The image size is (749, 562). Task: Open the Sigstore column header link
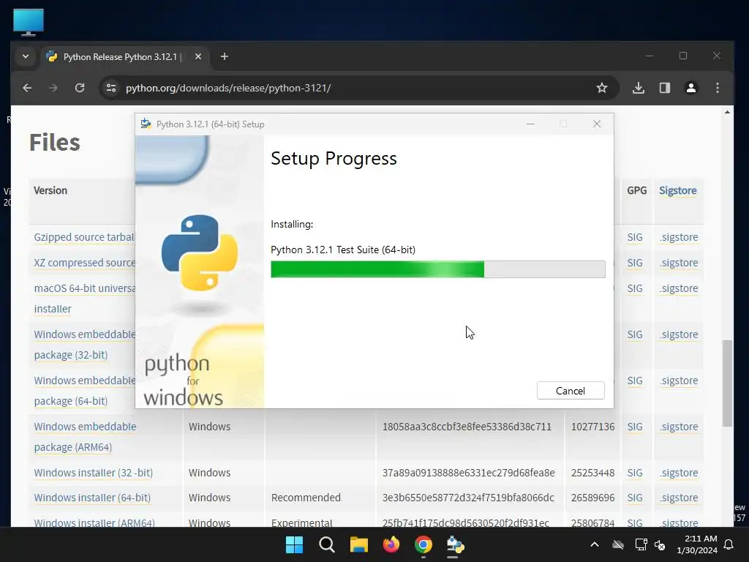pos(677,190)
